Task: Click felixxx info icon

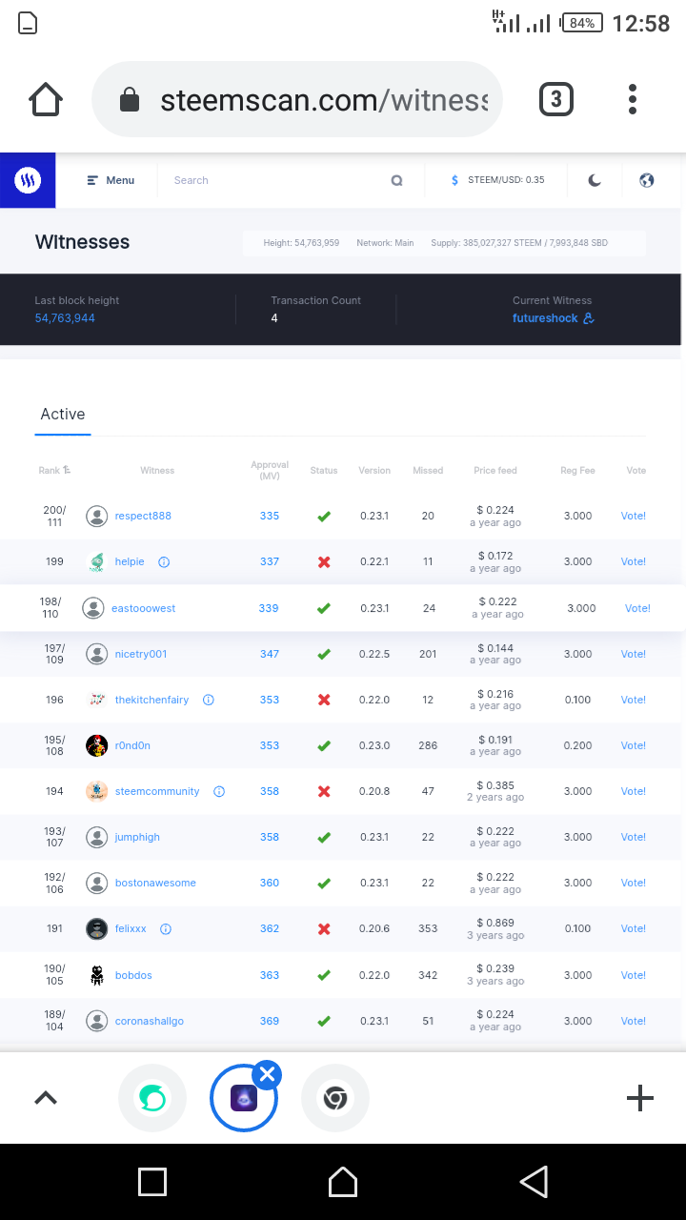Action: point(166,928)
